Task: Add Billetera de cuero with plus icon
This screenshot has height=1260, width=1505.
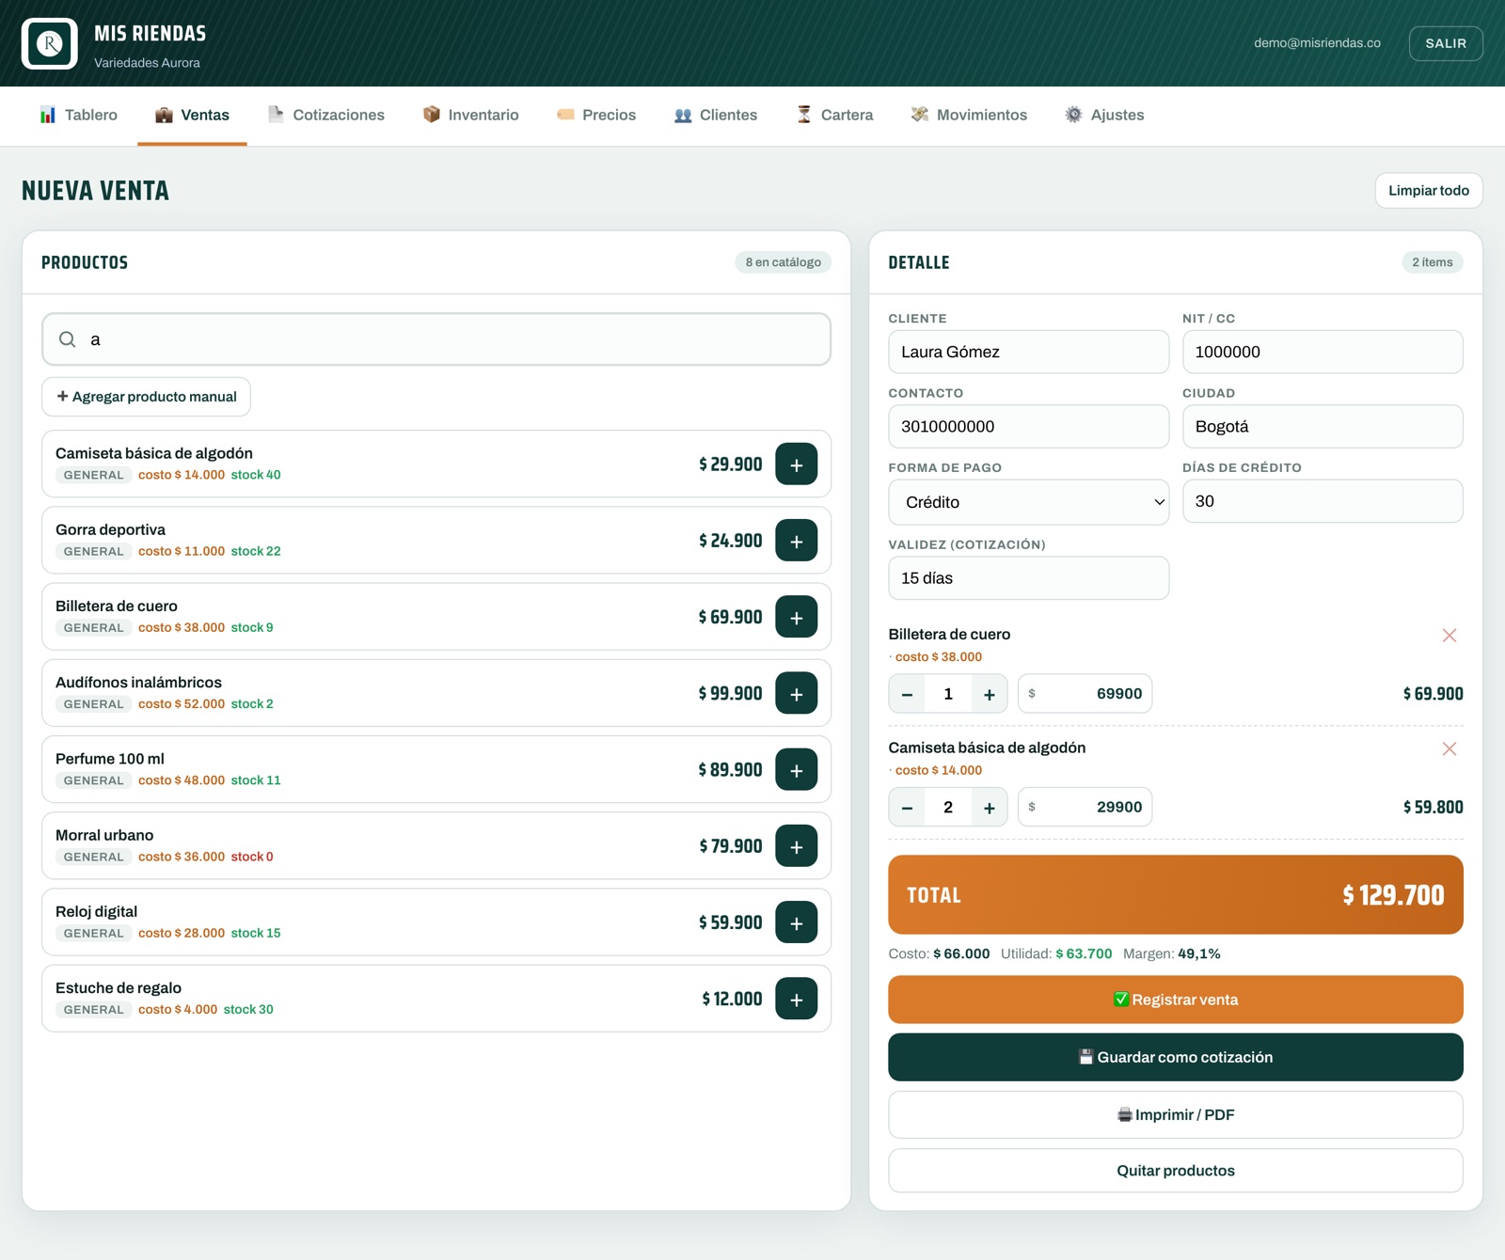Action: [x=796, y=617]
